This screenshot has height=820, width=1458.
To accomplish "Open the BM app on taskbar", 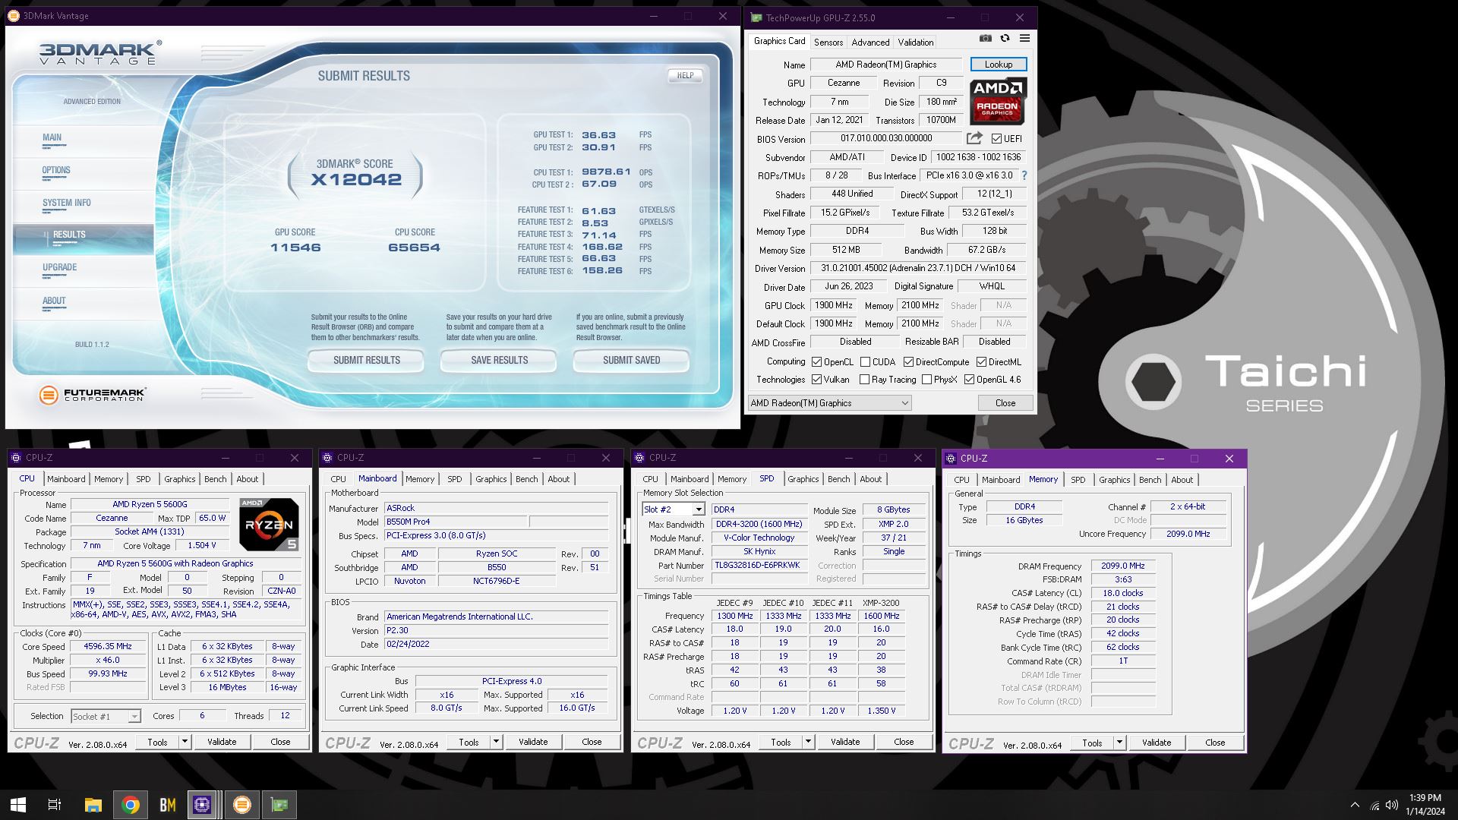I will click(x=168, y=805).
